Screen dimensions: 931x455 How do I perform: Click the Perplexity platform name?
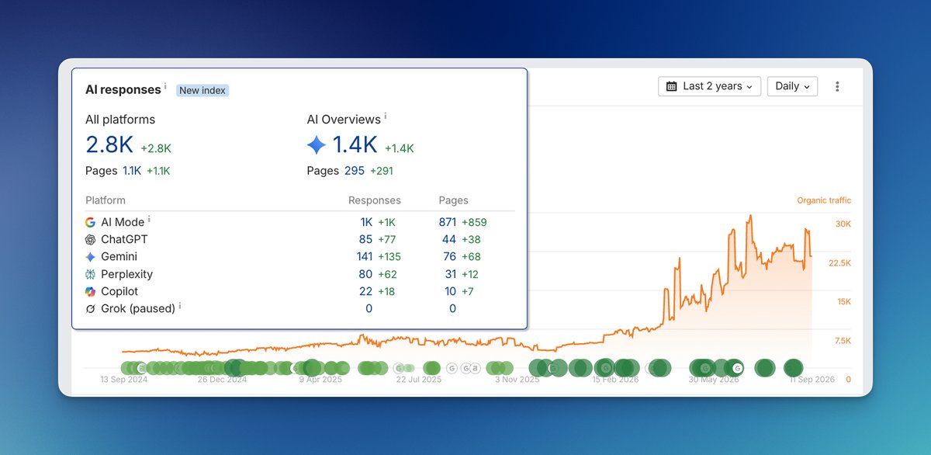(126, 274)
